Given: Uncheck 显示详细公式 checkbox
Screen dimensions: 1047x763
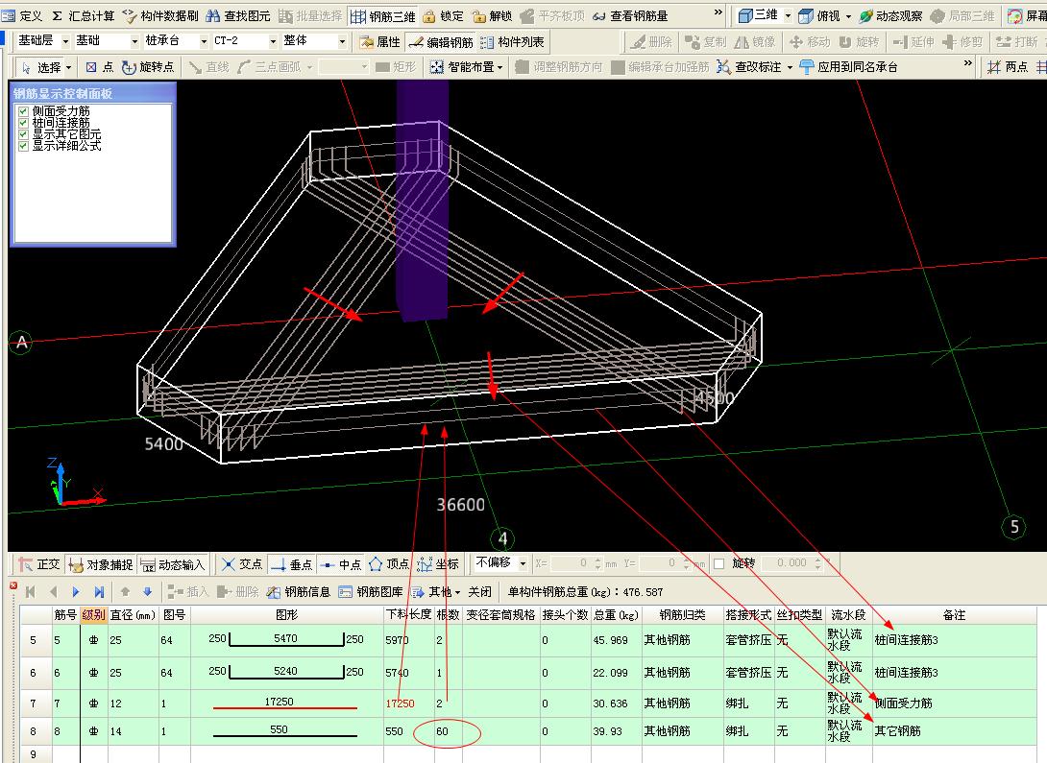Looking at the screenshot, I should coord(24,146).
